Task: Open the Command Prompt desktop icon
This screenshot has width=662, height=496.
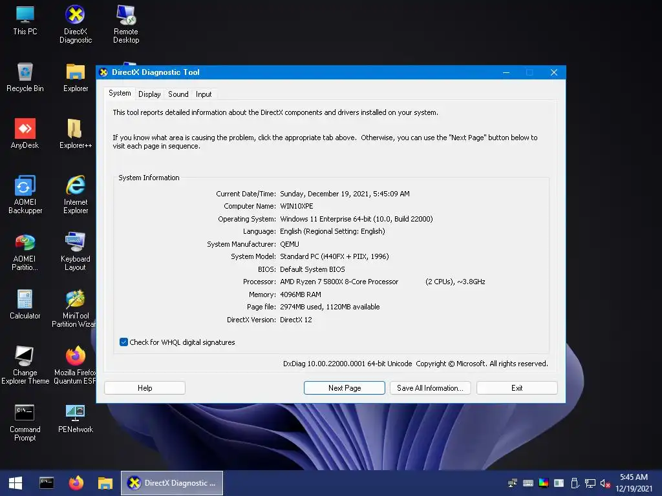Action: (x=25, y=422)
